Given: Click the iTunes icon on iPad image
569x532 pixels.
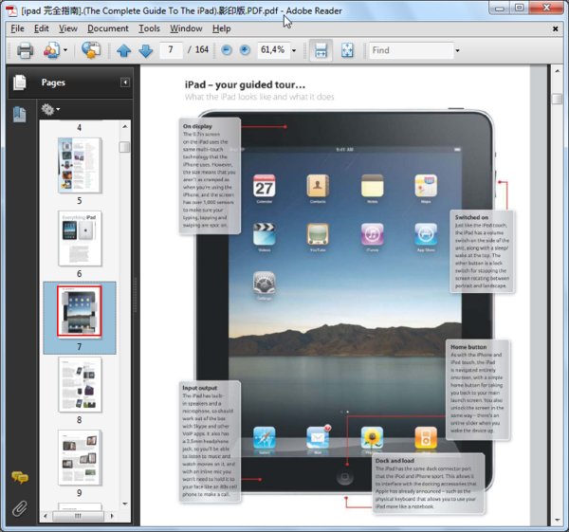Looking at the screenshot, I should point(373,234).
